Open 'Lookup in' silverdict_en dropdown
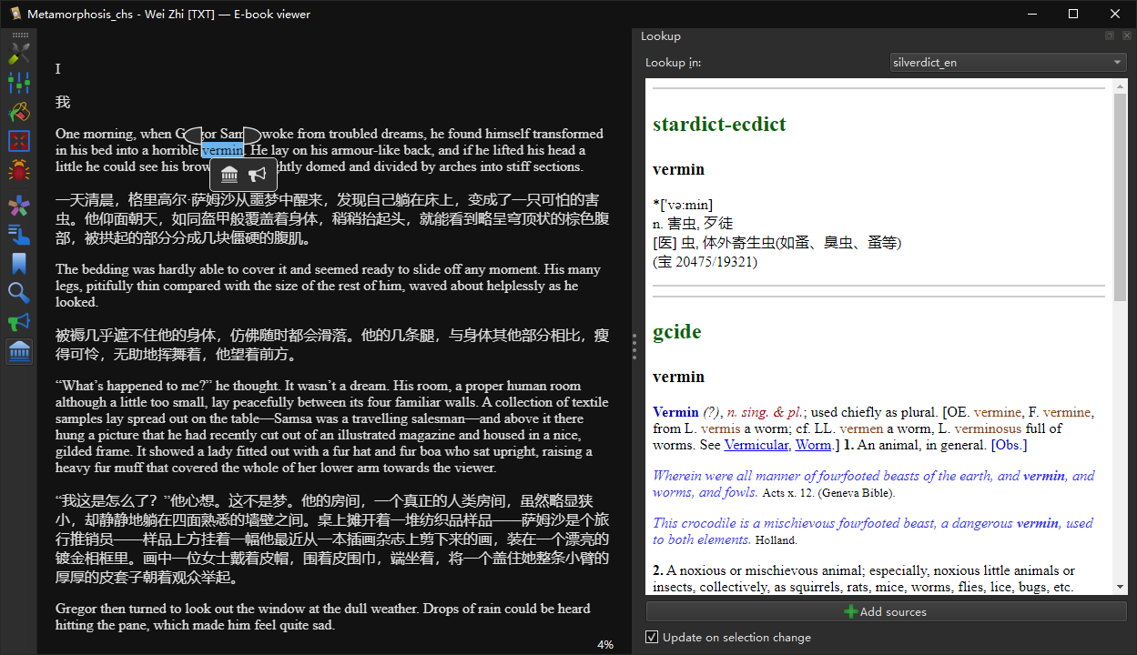The height and width of the screenshot is (655, 1137). click(1009, 63)
